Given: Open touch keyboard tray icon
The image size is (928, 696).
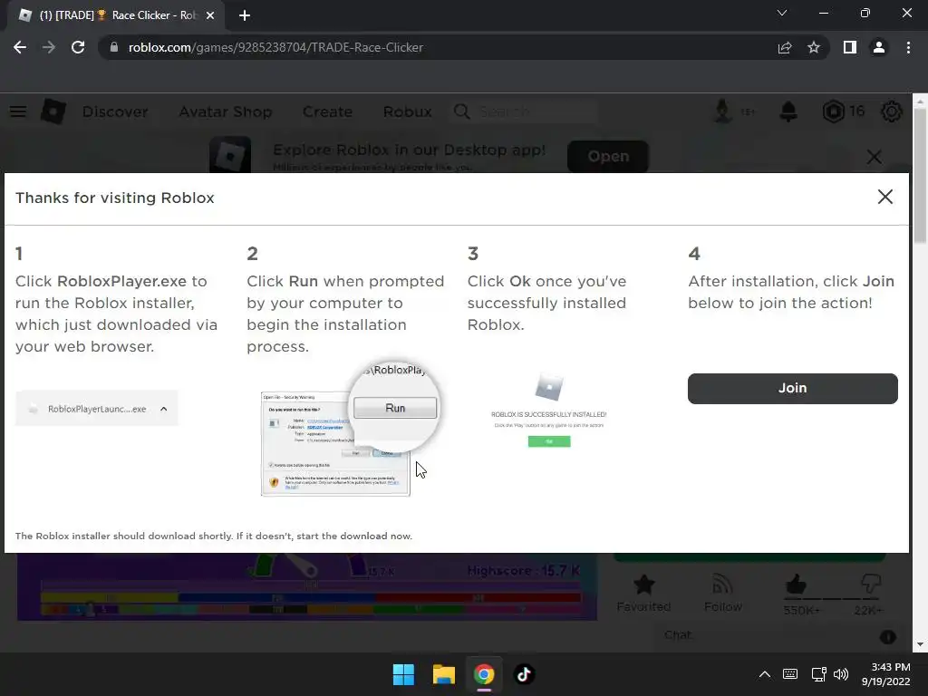Looking at the screenshot, I should pos(790,674).
